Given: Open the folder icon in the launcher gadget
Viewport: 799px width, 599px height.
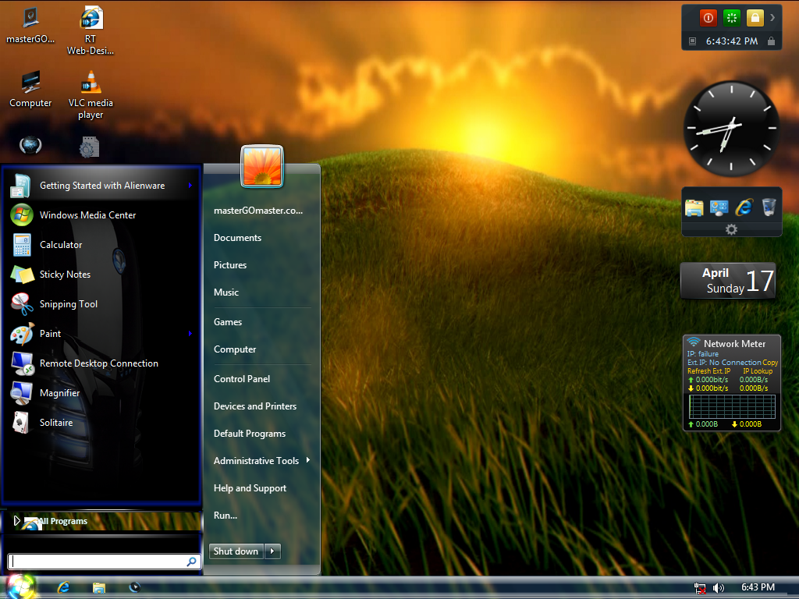Looking at the screenshot, I should coord(694,207).
